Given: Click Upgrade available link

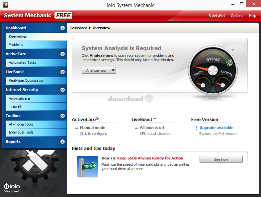Looking at the screenshot, I should [217, 128].
